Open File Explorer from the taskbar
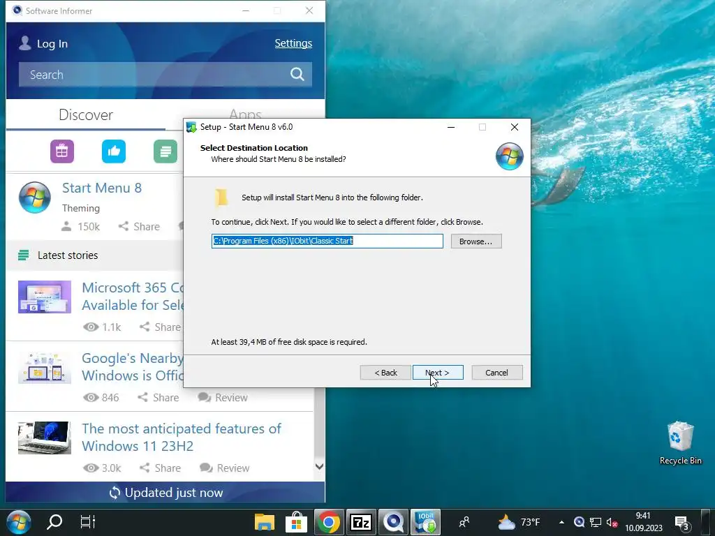 click(x=265, y=522)
